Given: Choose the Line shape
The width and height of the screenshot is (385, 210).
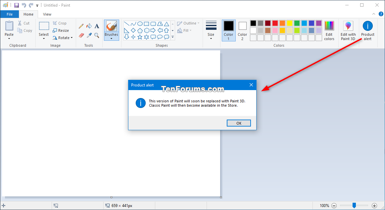Looking at the screenshot, I should (127, 24).
